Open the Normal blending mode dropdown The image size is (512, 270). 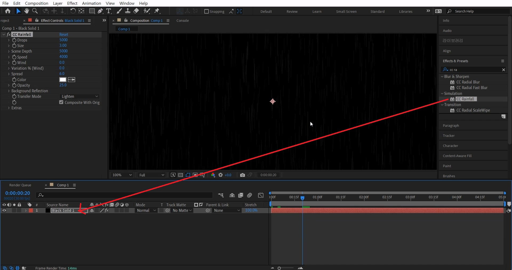coord(146,210)
